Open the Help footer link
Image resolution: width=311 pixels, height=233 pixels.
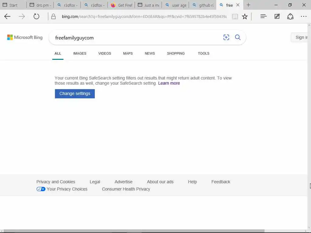(x=192, y=182)
